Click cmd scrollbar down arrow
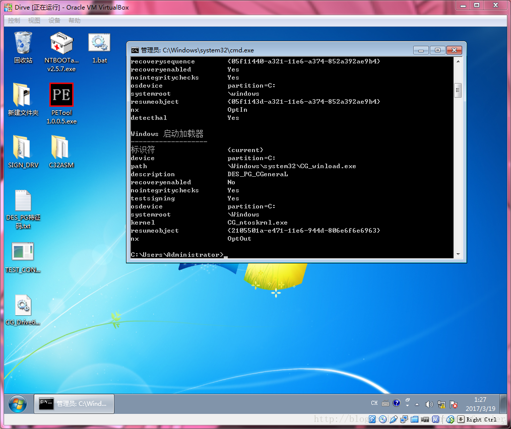Viewport: 511px width, 429px height. [x=458, y=254]
